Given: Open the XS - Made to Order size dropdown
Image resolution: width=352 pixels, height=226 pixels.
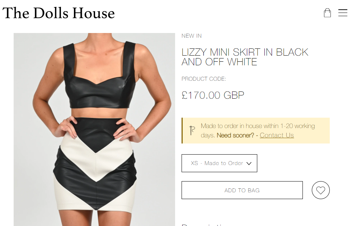Looking at the screenshot, I should pos(219,163).
